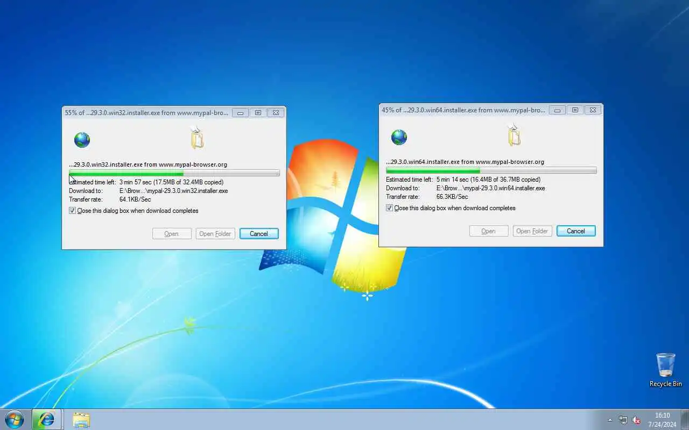Click the muted volume tray icon
Viewport: 689px width, 430px height.
coord(636,420)
